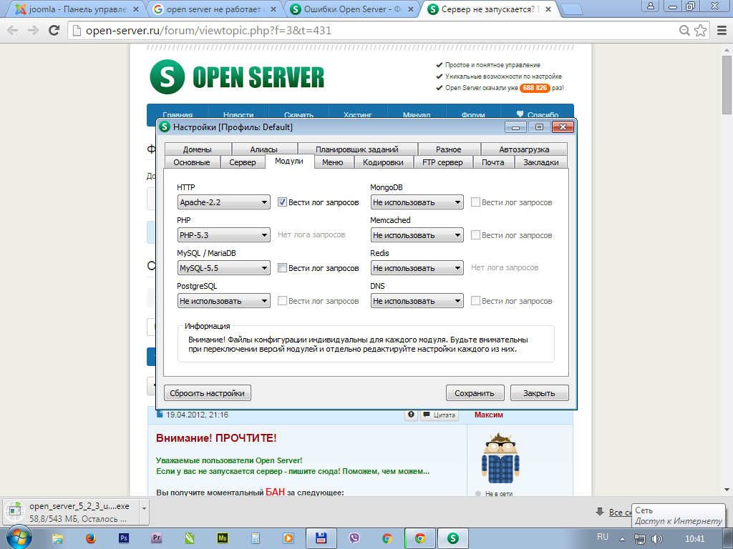This screenshot has height=549, width=733.
Task: Enable MySQL / MariaDB request log checkbox
Action: coord(283,268)
